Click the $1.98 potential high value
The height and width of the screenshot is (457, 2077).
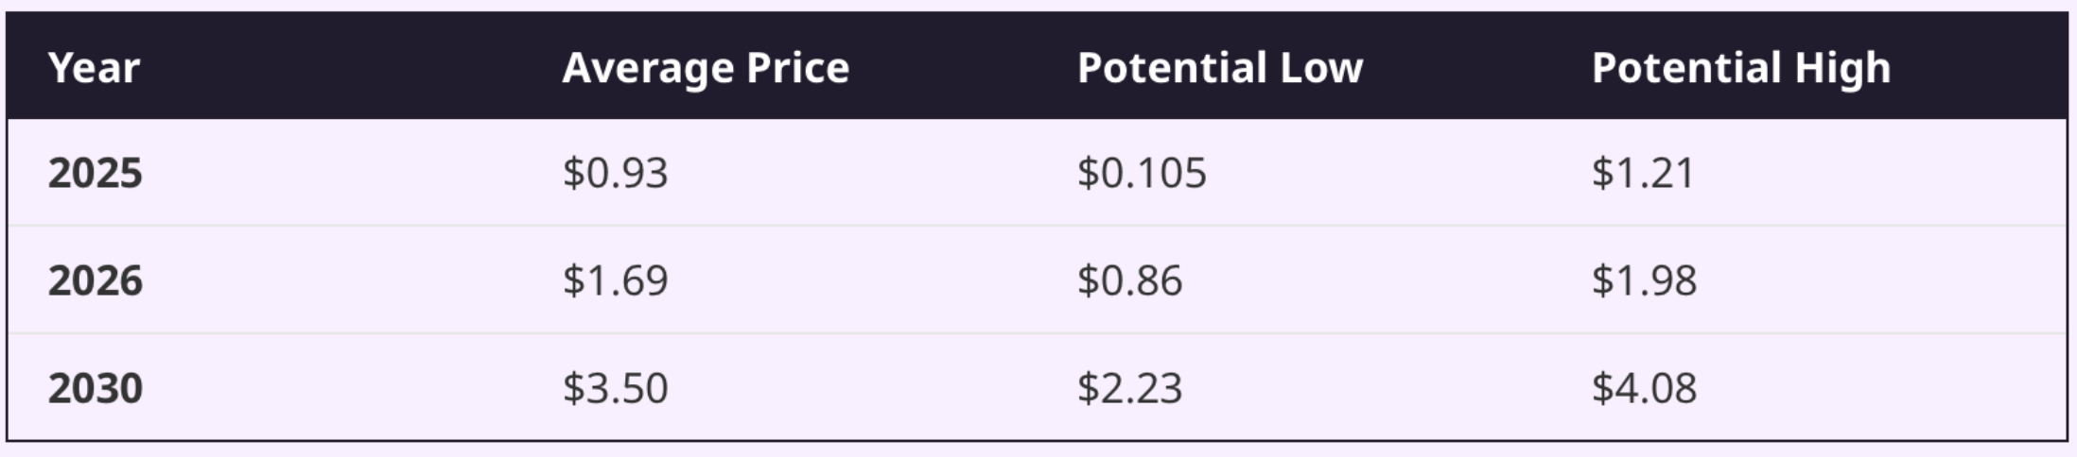click(x=1644, y=280)
